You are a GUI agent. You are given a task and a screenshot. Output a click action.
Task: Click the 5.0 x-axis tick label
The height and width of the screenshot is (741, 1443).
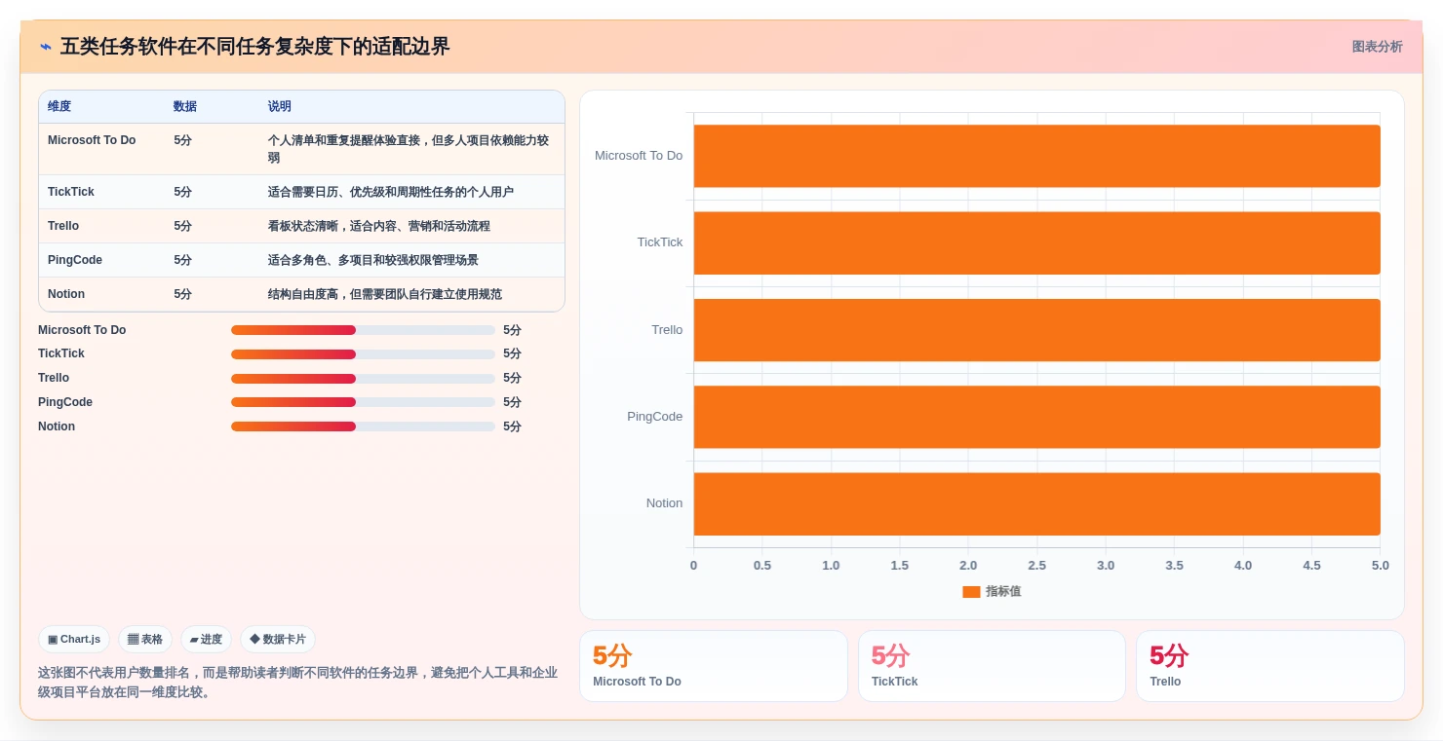pos(1380,566)
